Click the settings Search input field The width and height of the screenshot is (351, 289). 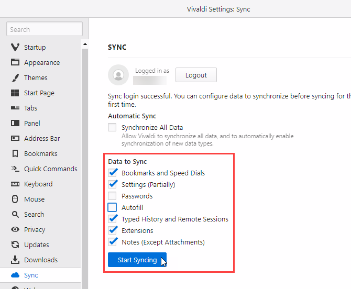coord(45,29)
